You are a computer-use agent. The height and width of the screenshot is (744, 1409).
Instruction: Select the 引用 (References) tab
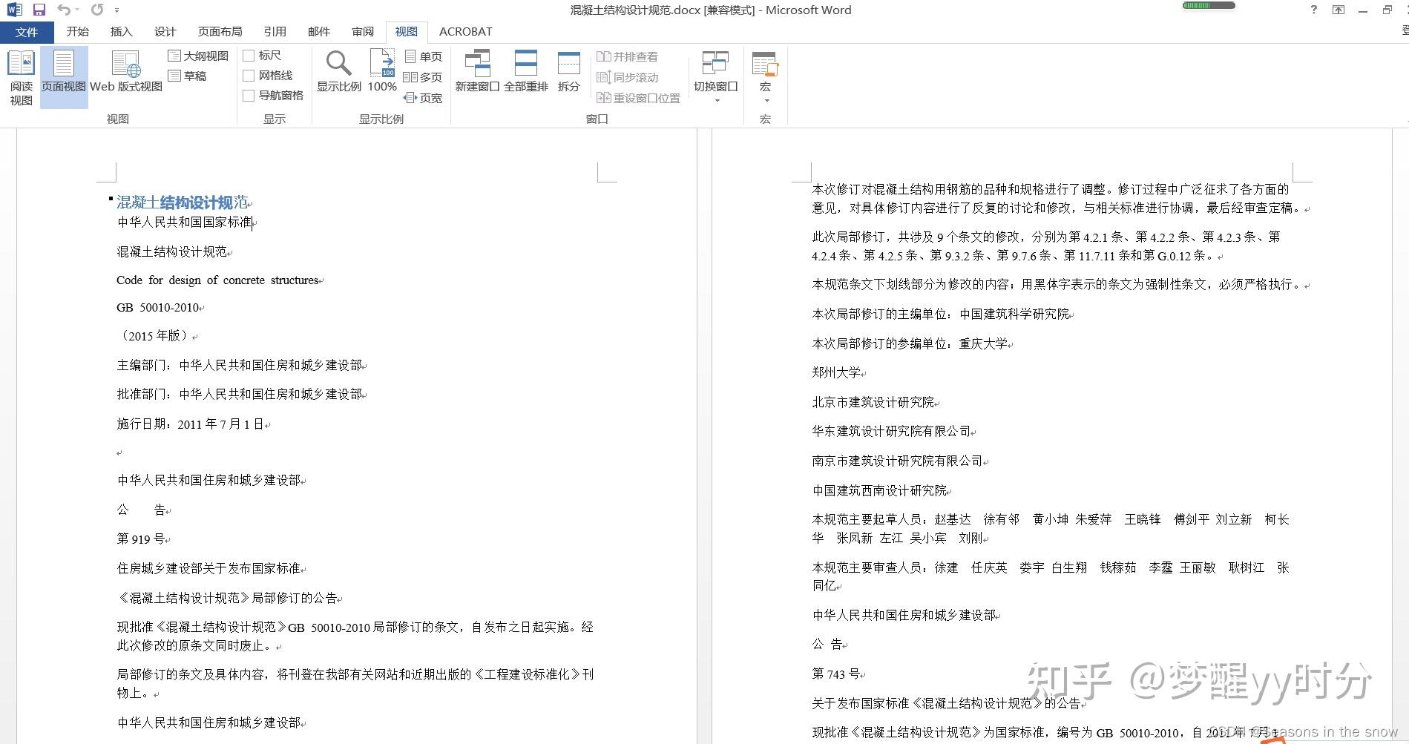275,32
